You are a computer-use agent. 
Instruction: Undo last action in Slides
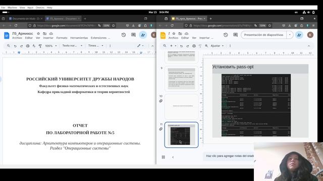(x=181, y=46)
